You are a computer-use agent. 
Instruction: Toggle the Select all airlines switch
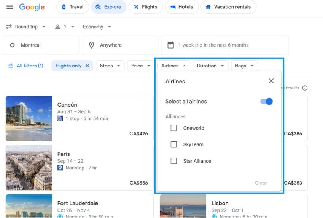click(267, 101)
